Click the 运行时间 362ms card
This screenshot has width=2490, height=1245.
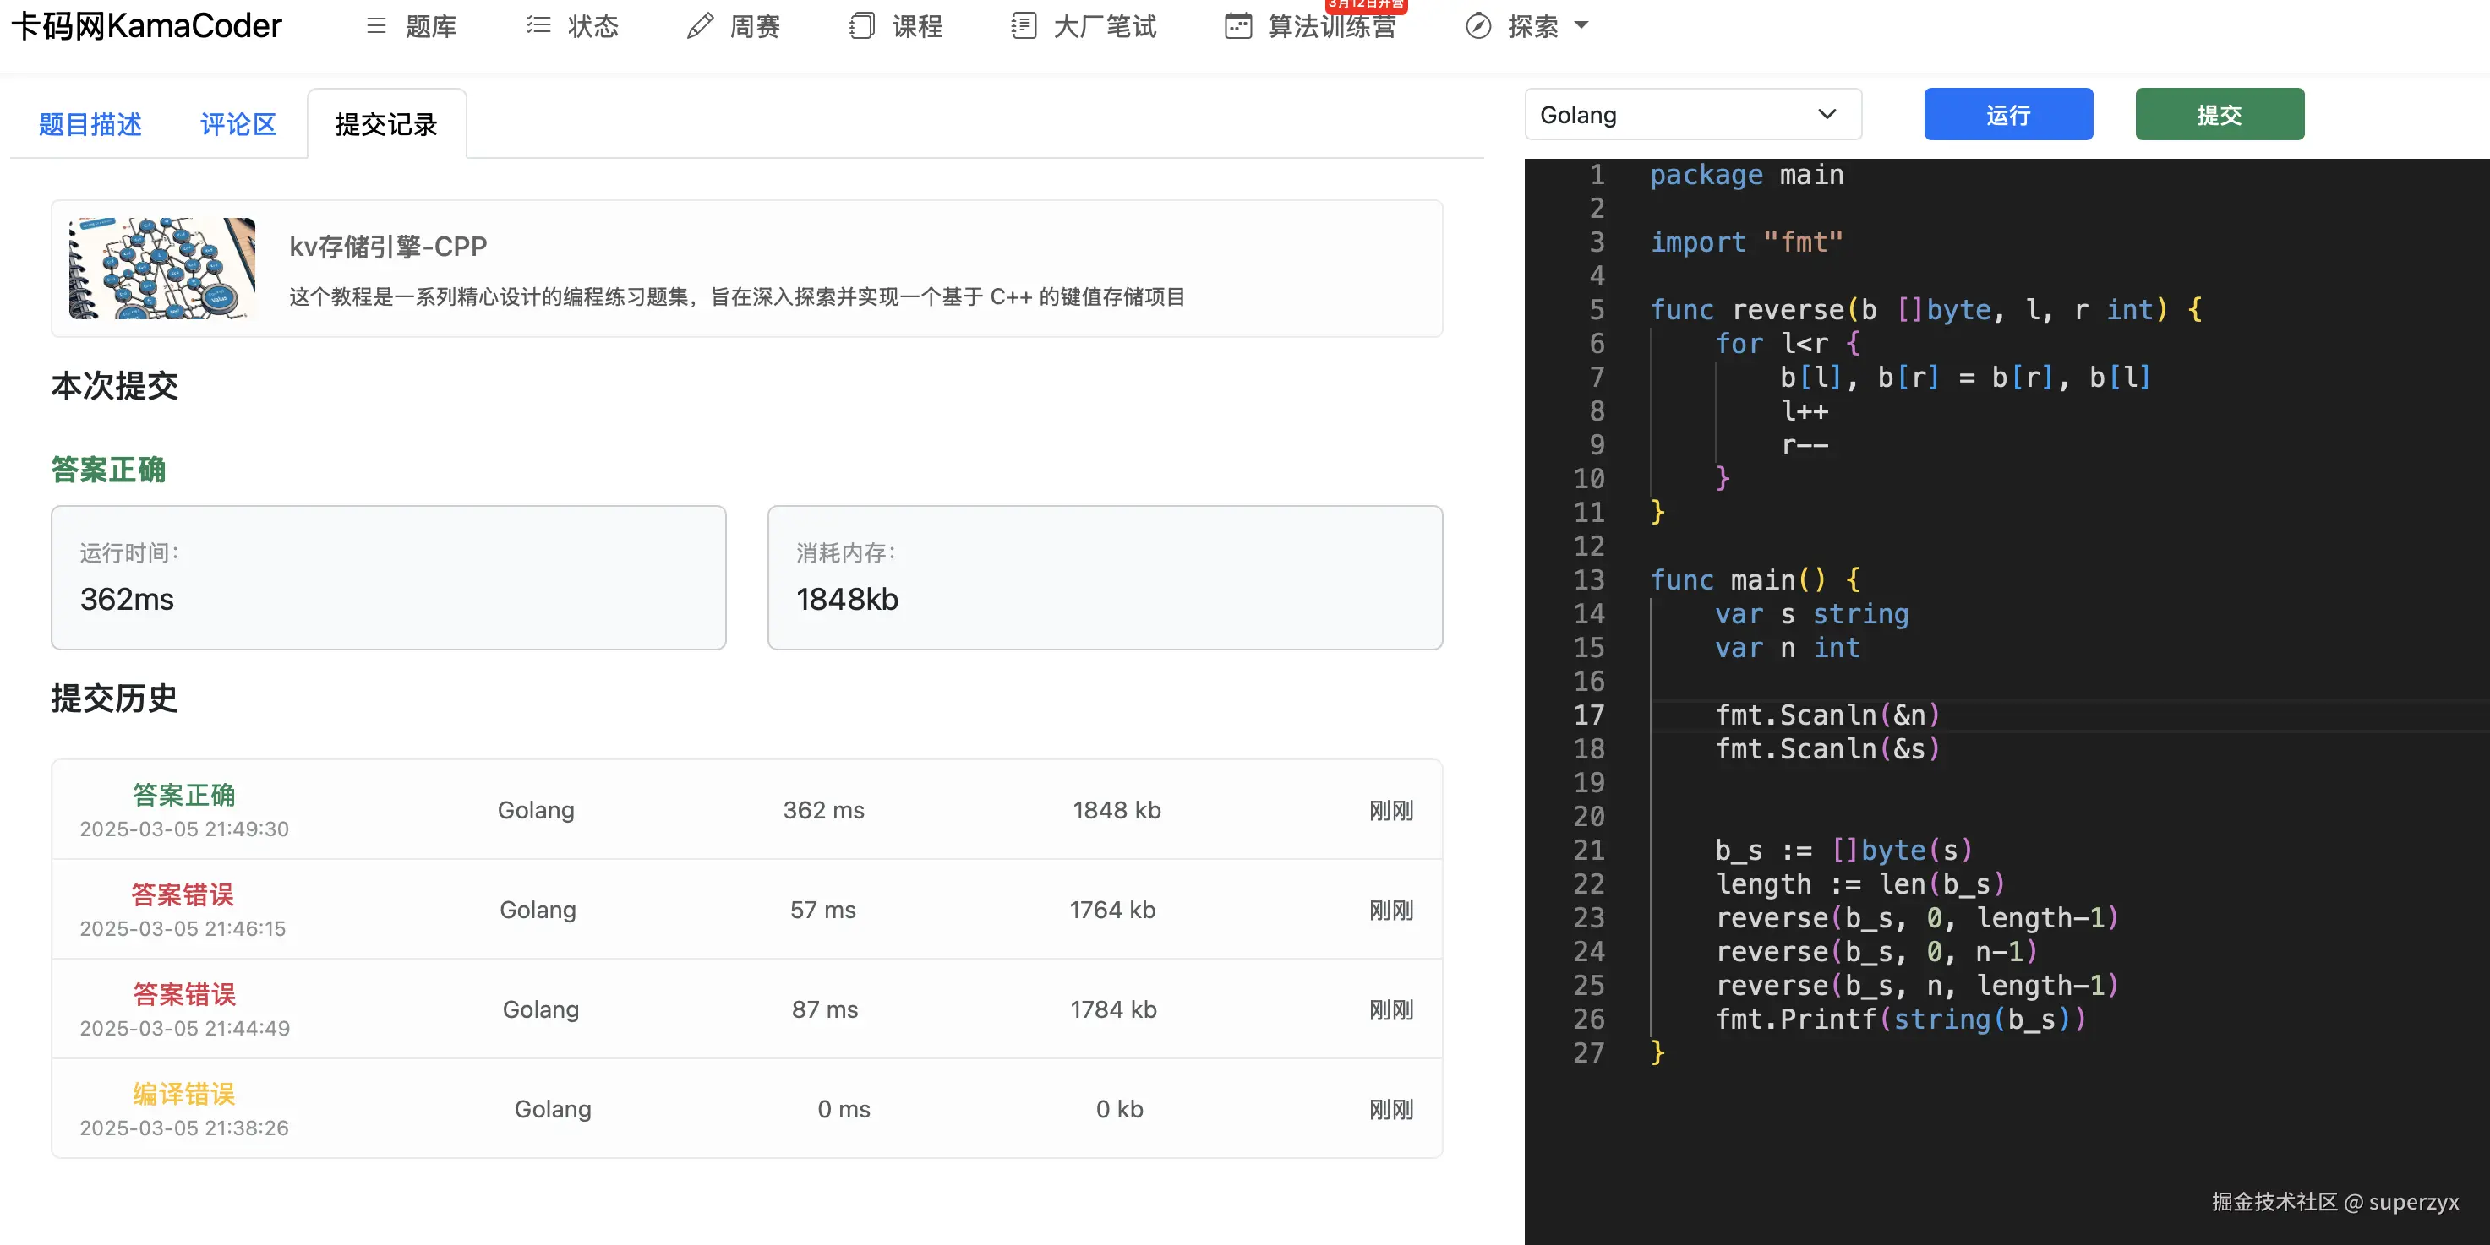pyautogui.click(x=389, y=578)
